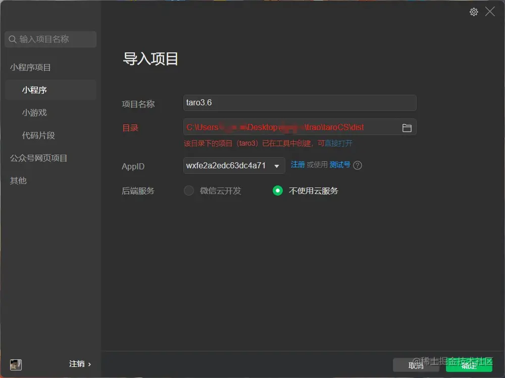505x378 pixels.
Task: Open the AppID dropdown
Action: coord(276,166)
